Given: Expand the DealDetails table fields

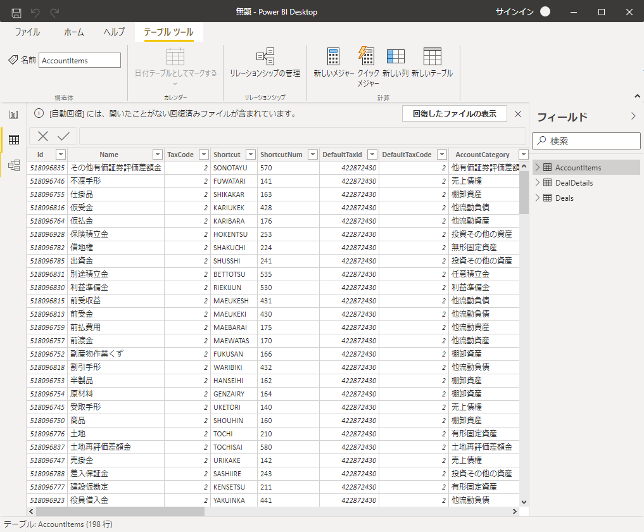Looking at the screenshot, I should (537, 182).
